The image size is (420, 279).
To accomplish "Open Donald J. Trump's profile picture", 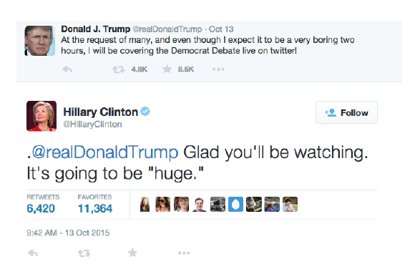I will click(x=39, y=41).
